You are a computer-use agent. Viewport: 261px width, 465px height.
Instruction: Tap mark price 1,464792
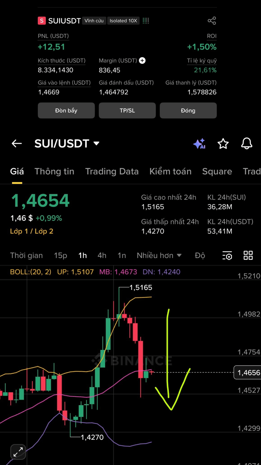113,92
